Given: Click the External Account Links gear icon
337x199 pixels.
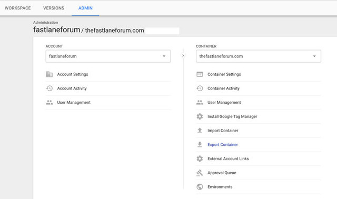Looking at the screenshot, I should click(x=200, y=158).
